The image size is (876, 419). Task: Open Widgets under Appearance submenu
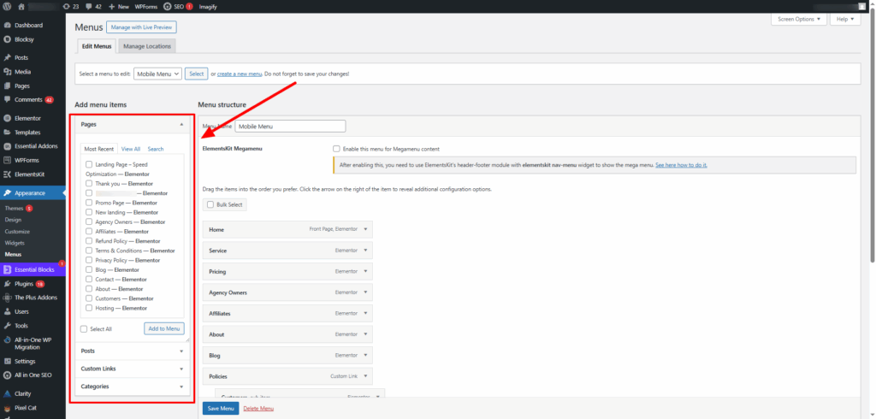point(15,243)
